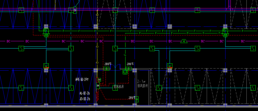Select the red-barred device at right column
The height and width of the screenshot is (111, 258).
pyautogui.click(x=170, y=66)
